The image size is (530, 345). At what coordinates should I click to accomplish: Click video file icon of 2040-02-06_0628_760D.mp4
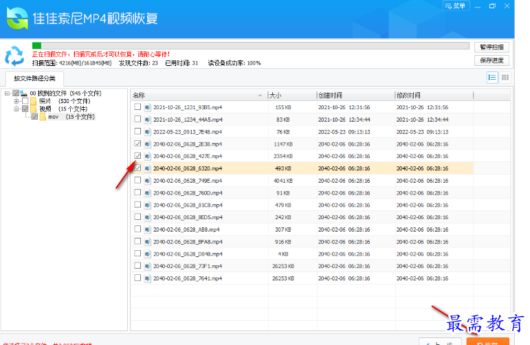147,193
